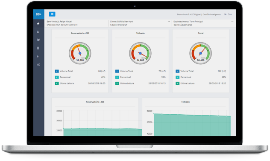Click the 60000 axis label on Telhado chart
This screenshot has height=161, width=270.
pyautogui.click(x=149, y=111)
